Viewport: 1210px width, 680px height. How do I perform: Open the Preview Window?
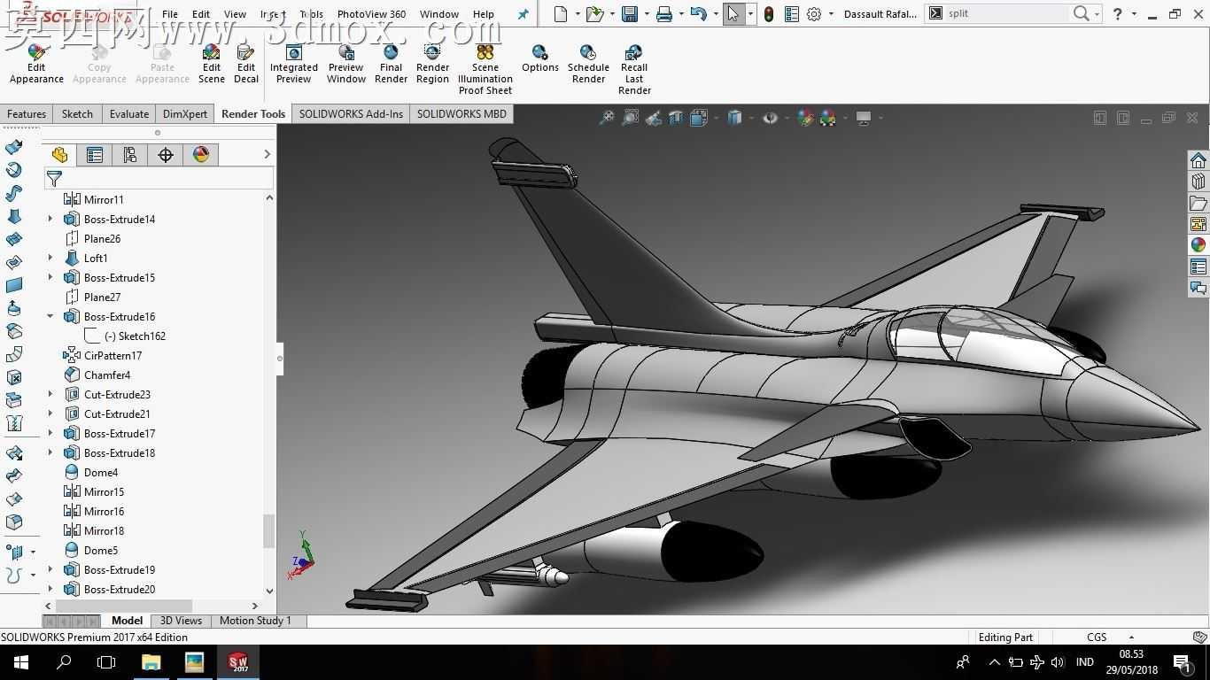coord(346,65)
